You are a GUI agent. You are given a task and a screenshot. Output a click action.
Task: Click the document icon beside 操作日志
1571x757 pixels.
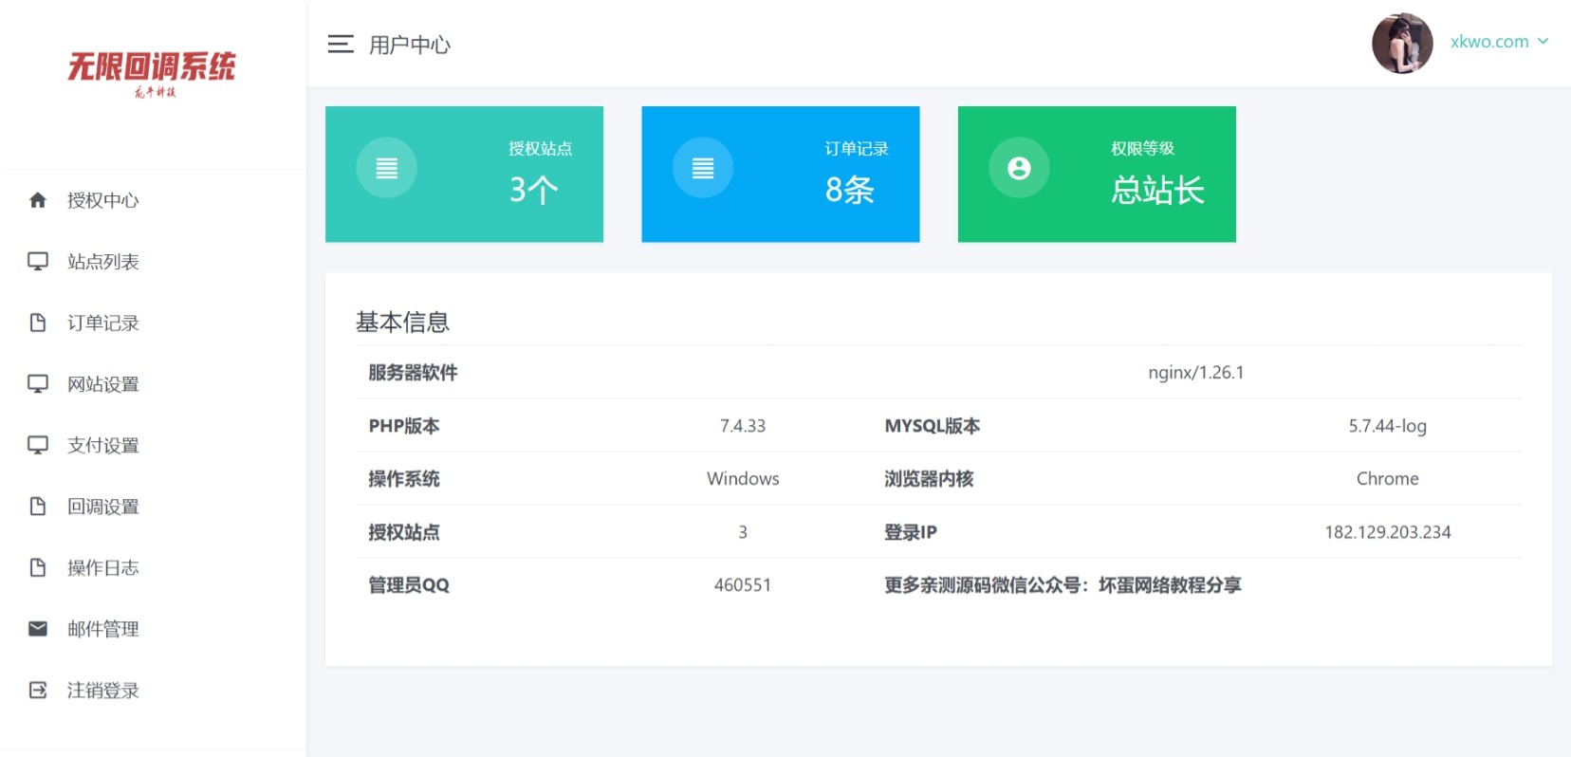pyautogui.click(x=38, y=567)
